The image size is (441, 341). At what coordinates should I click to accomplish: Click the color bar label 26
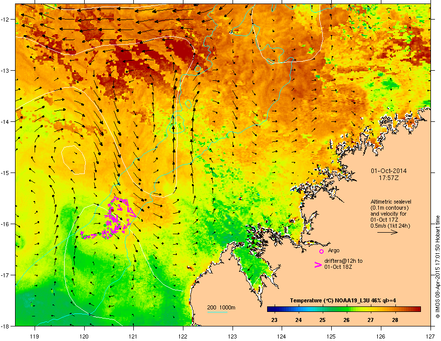pyautogui.click(x=346, y=320)
